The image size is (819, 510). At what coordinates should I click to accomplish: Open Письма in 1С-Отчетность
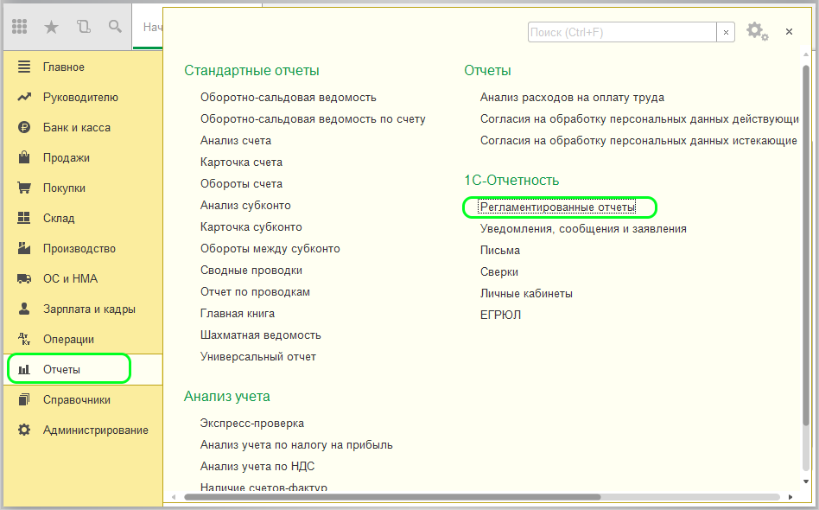click(500, 251)
